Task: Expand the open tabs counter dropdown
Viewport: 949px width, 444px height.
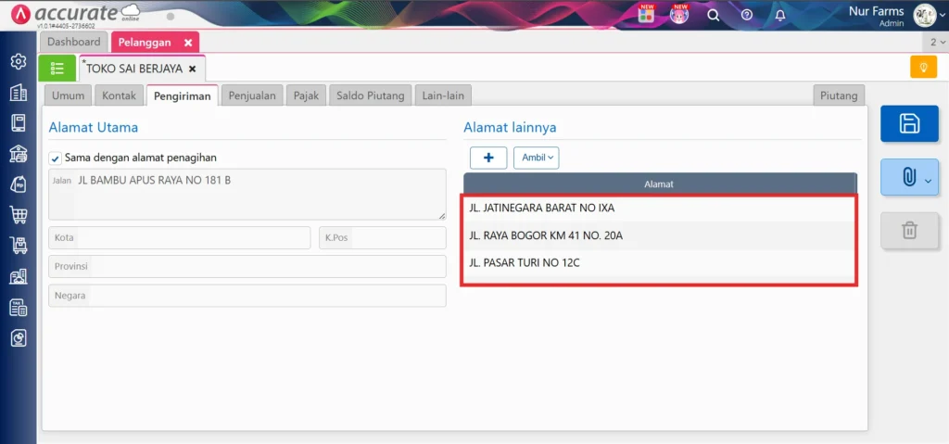Action: click(x=937, y=42)
